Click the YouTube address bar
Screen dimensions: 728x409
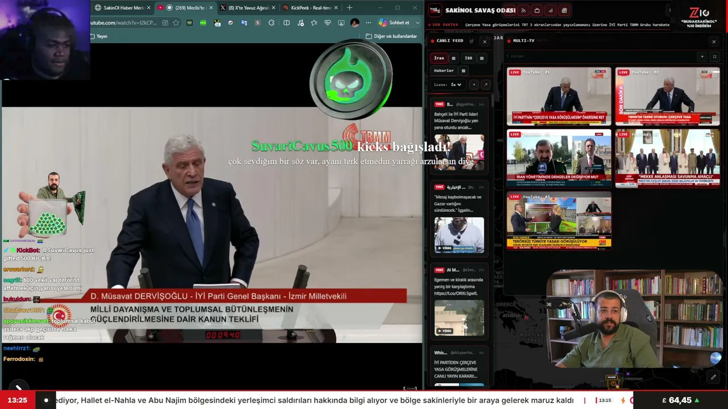pyautogui.click(x=124, y=23)
